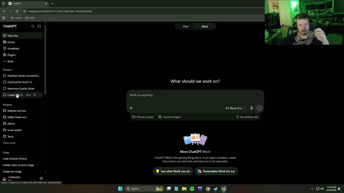Open the browser tab search dropdown
344x193 pixels.
click(x=3, y=3)
